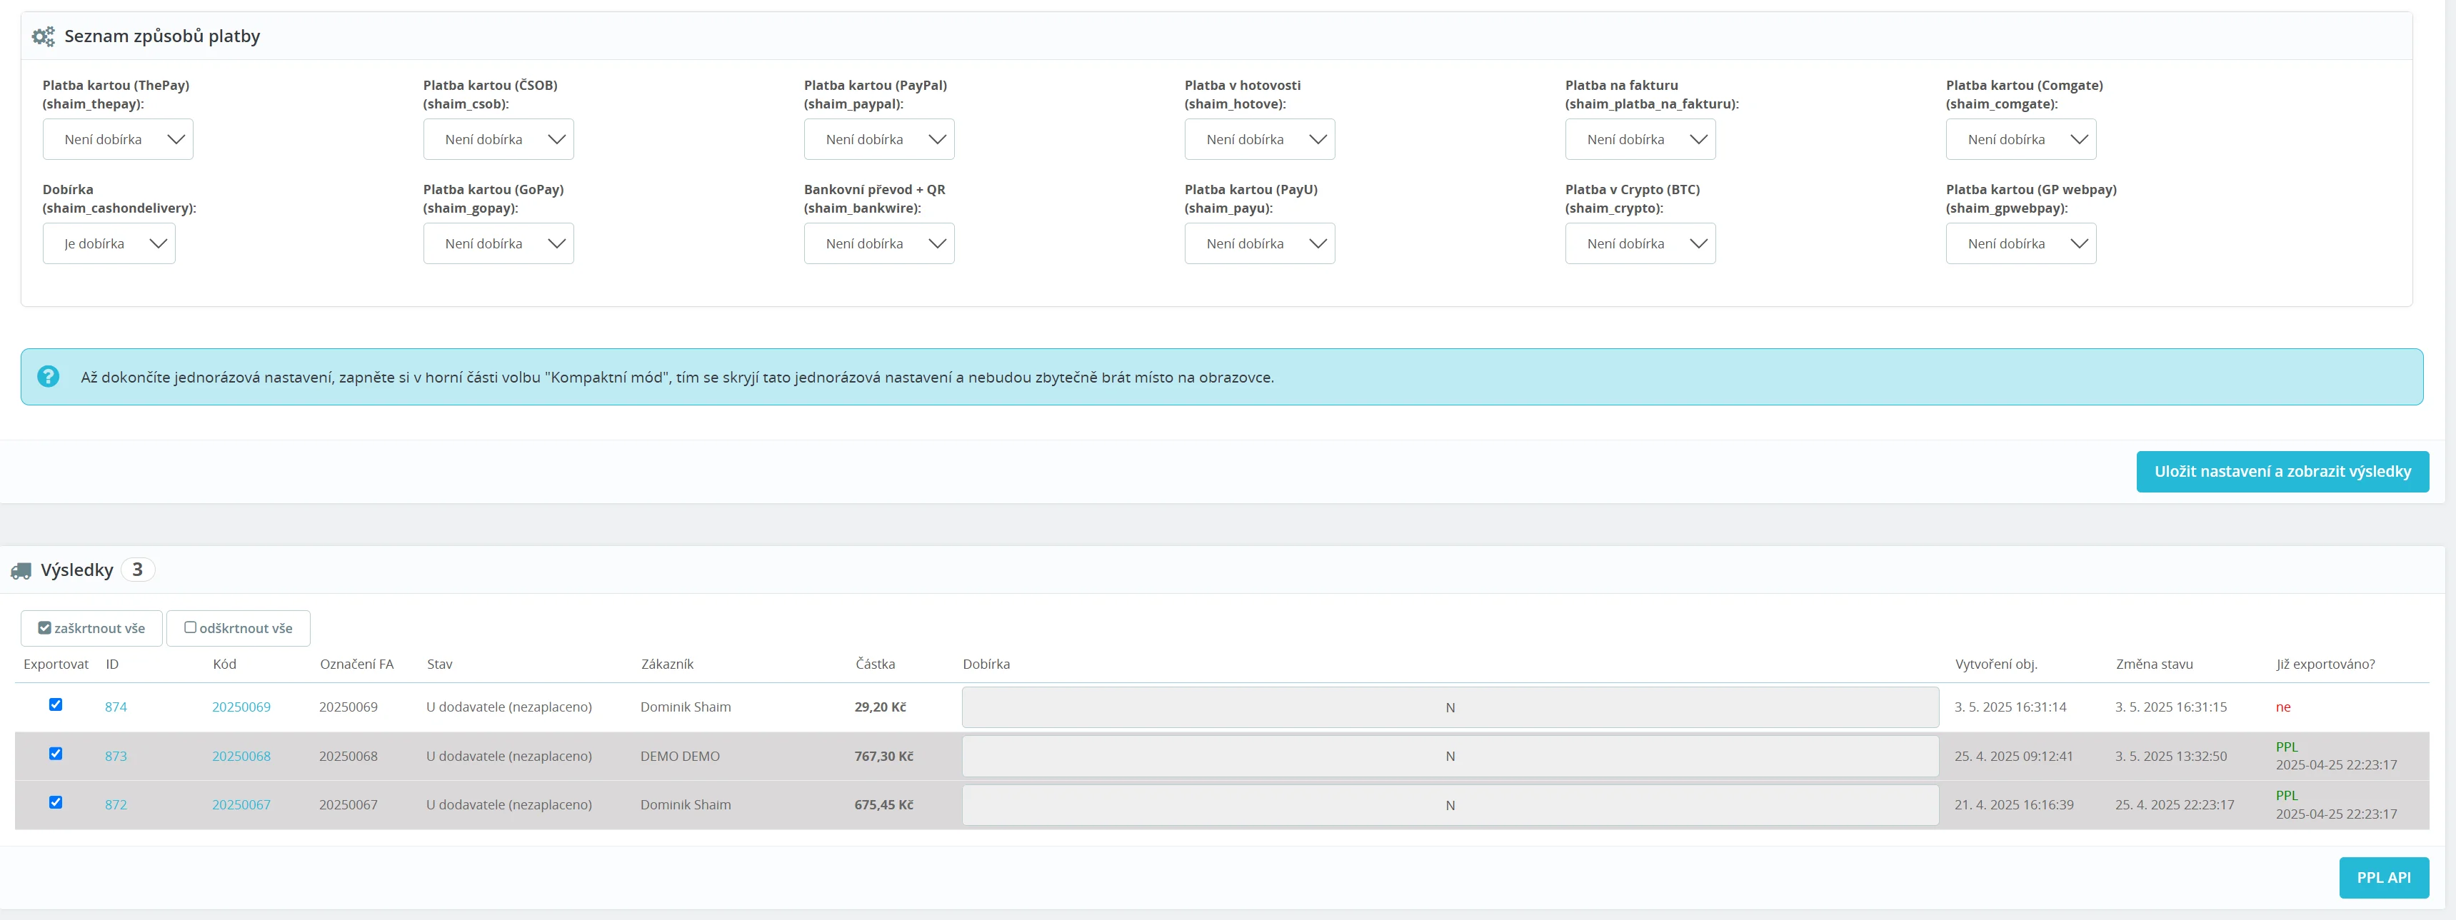
Task: Click the question mark info icon
Action: (48, 377)
